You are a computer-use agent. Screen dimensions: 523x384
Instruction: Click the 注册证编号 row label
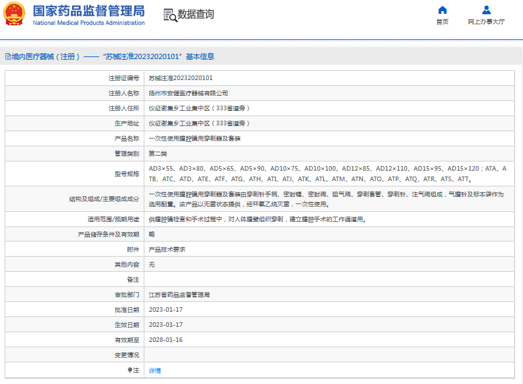pos(124,78)
